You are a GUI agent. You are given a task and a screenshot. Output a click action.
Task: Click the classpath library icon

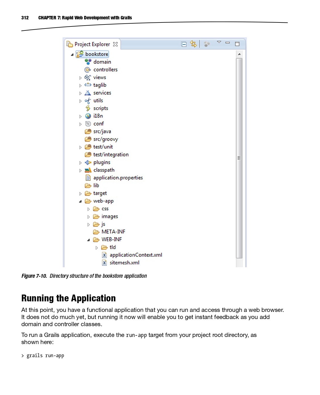88,170
